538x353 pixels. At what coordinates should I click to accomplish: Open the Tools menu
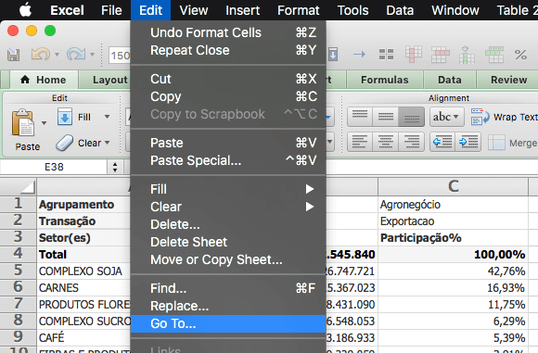[352, 10]
